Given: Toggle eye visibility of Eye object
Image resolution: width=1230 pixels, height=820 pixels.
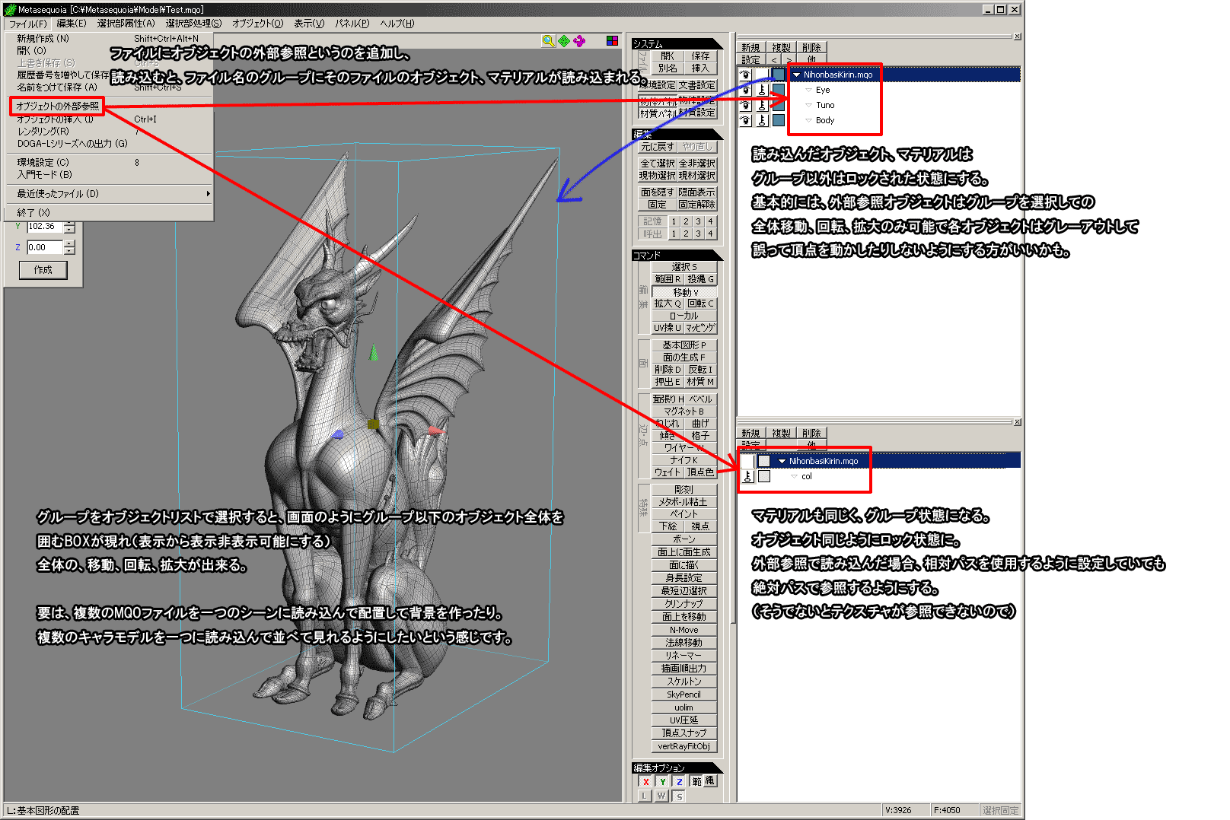Looking at the screenshot, I should [746, 90].
